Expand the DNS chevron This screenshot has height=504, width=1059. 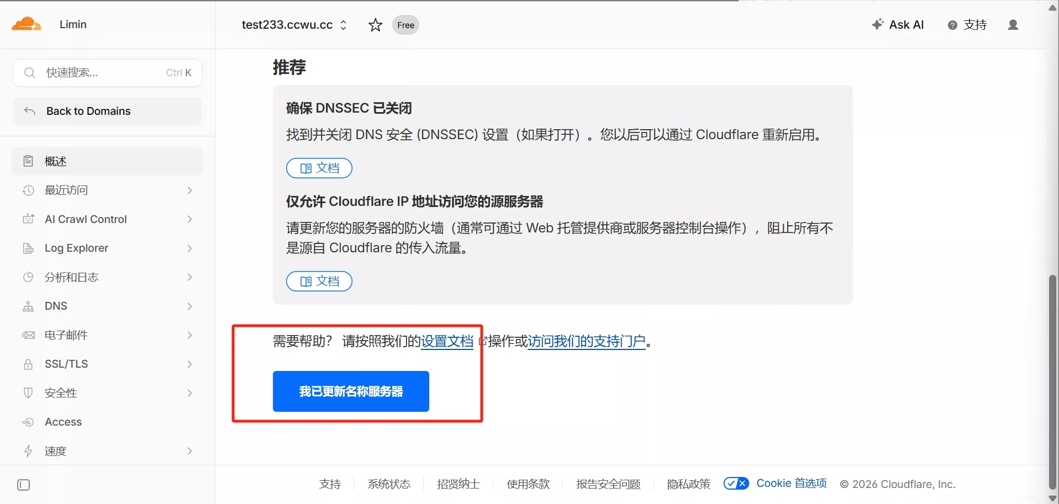(x=189, y=306)
